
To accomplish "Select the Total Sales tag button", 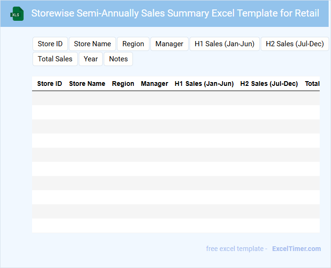I will tap(55, 59).
